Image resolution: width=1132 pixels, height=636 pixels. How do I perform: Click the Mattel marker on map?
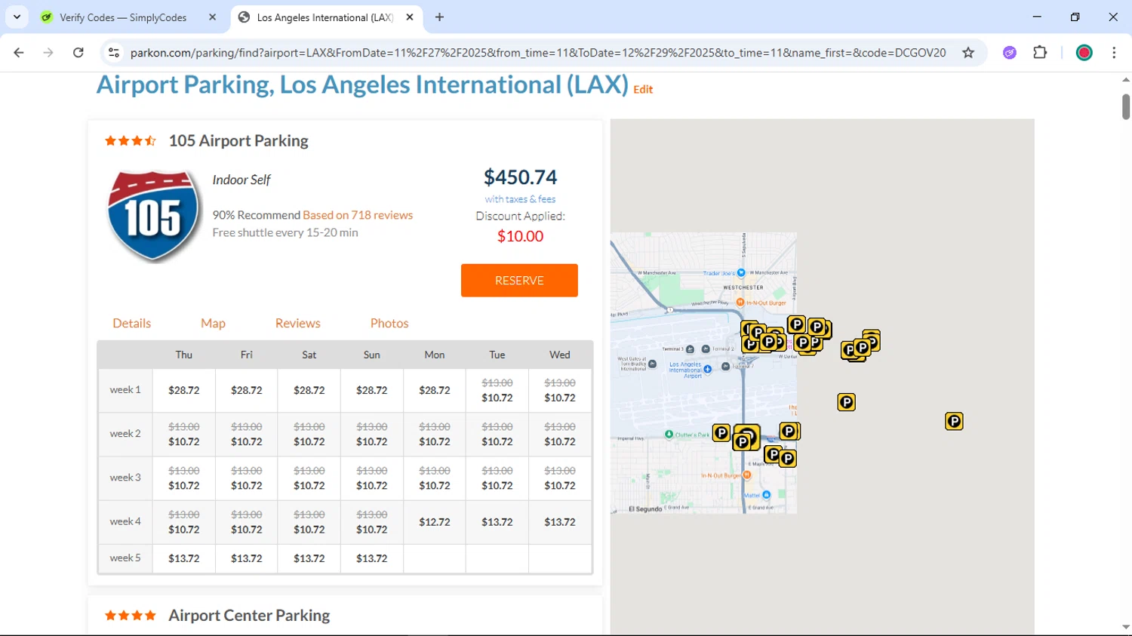click(x=766, y=495)
